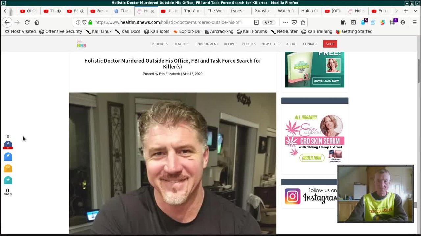The width and height of the screenshot is (421, 236).
Task: Click the red SHOP button
Action: (x=330, y=44)
